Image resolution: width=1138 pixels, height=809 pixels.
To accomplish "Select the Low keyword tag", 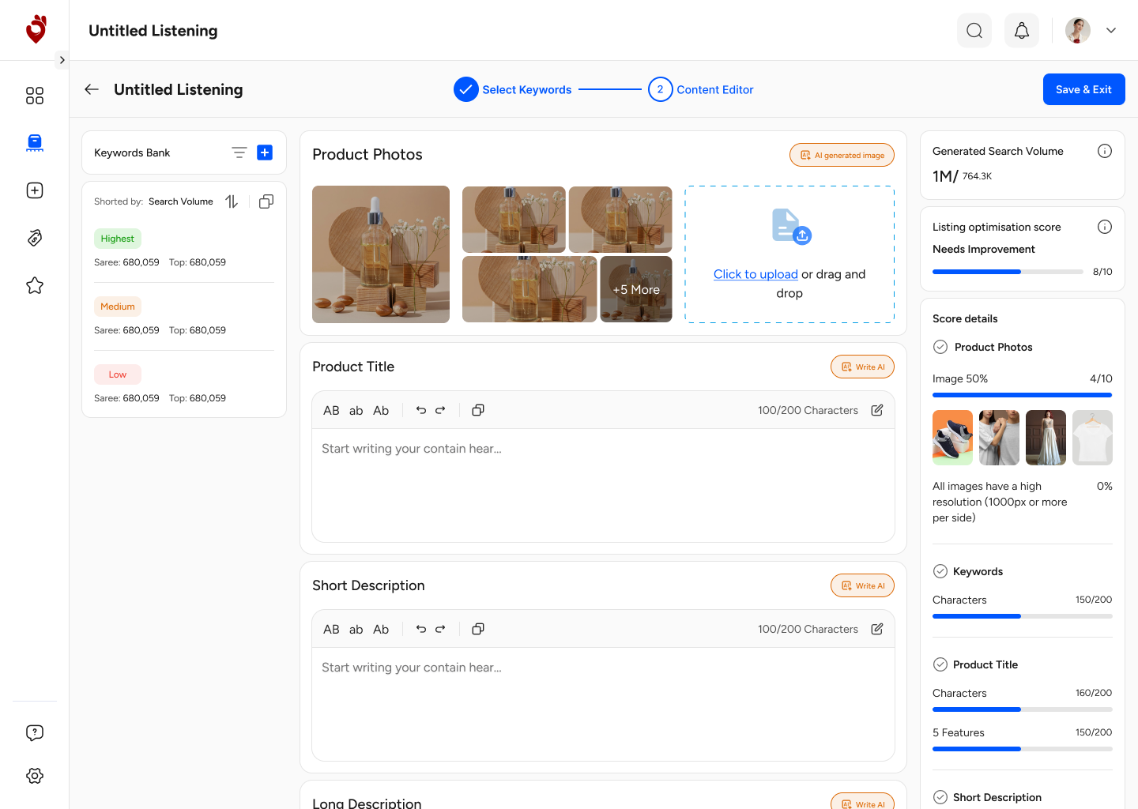I will click(118, 374).
